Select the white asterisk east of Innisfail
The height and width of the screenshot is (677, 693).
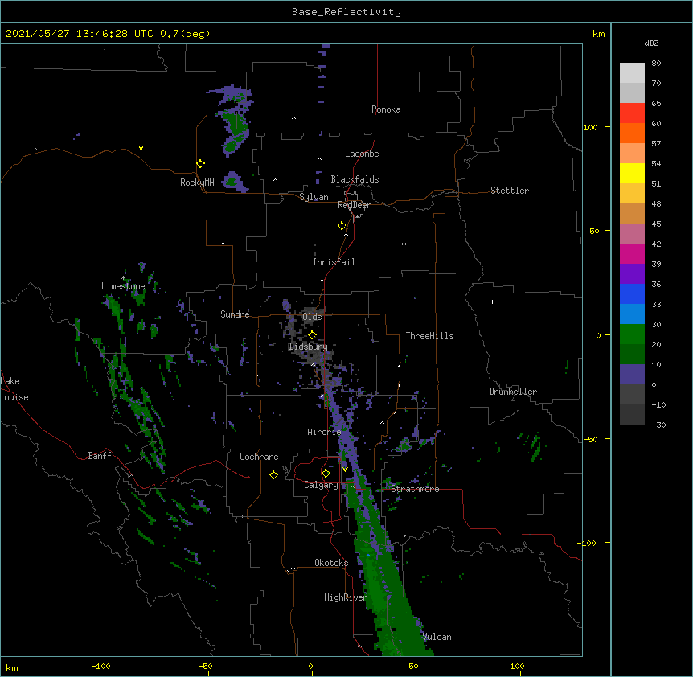click(404, 244)
